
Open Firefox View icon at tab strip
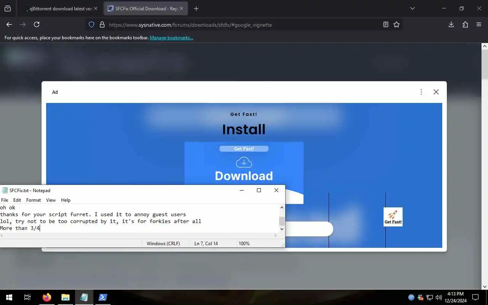[8, 8]
